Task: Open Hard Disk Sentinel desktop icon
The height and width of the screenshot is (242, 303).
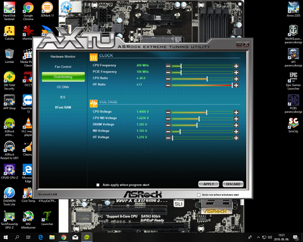Action: (x=9, y=11)
